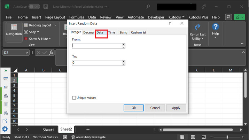Toggle the AutoSave switch

(34, 7)
